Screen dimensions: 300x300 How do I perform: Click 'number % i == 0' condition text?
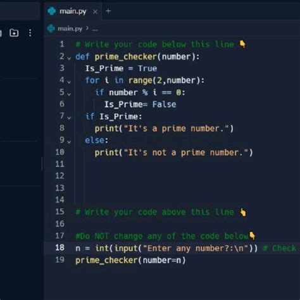145,92
